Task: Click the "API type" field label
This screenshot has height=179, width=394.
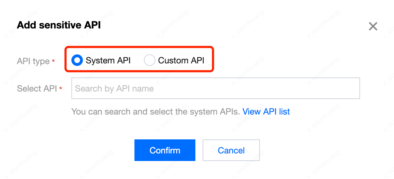Action: [x=33, y=61]
